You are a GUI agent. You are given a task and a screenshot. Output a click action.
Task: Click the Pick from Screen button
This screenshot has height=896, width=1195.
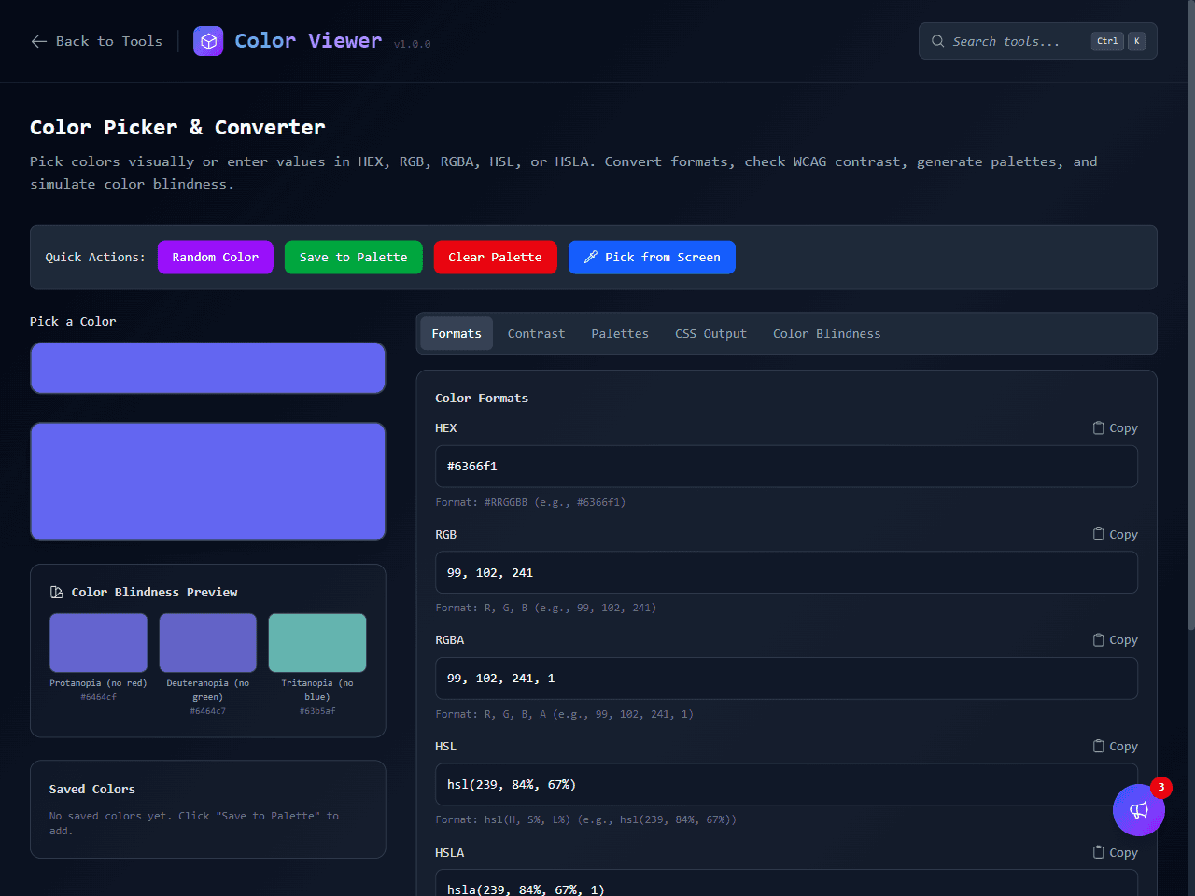[x=652, y=258]
